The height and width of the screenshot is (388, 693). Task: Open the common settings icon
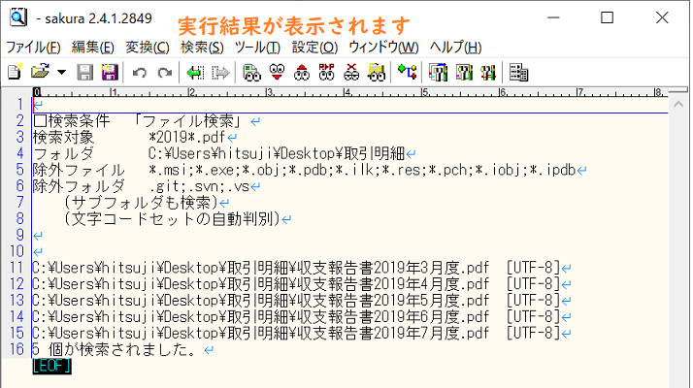[488, 72]
